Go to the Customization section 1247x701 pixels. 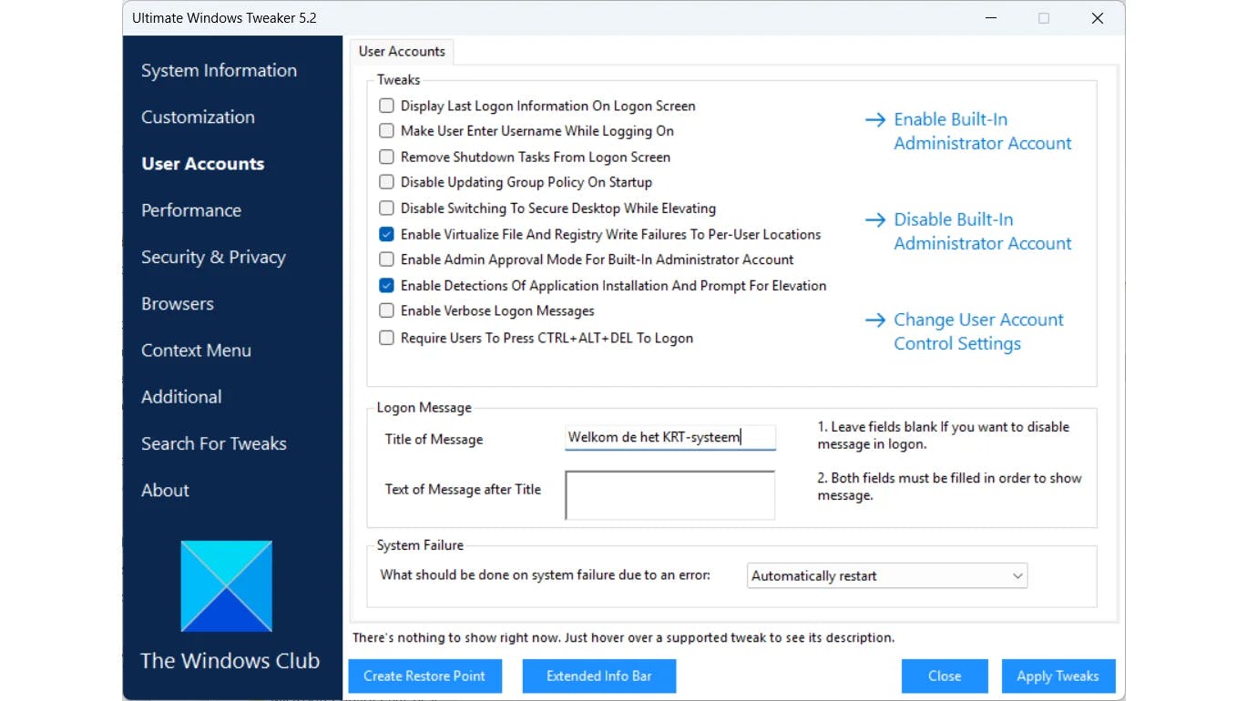pos(198,117)
